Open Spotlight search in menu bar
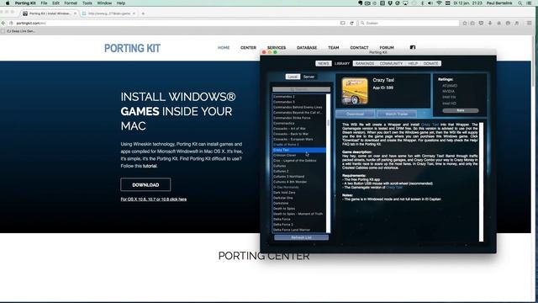 click(x=520, y=3)
